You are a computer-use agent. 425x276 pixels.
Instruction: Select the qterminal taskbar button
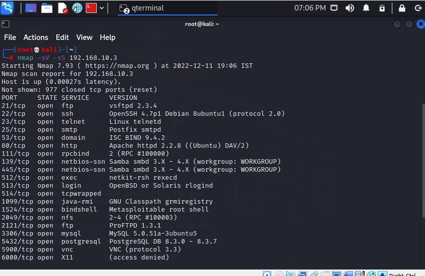tap(168, 8)
